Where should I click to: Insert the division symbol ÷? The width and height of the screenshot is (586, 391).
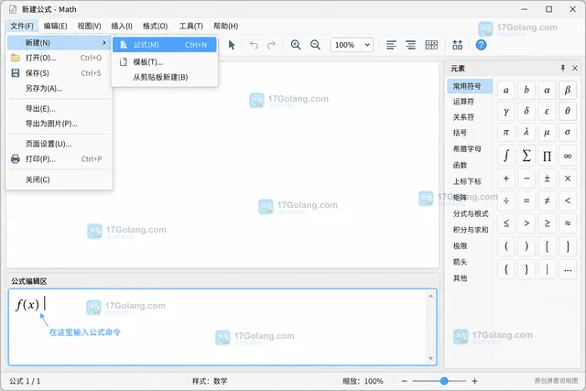[506, 201]
